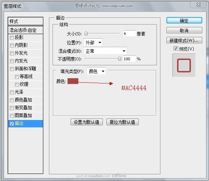Image resolution: width=209 pixels, height=181 pixels.
Task: Open the 颜色叠加 settings row
Action: click(26, 100)
